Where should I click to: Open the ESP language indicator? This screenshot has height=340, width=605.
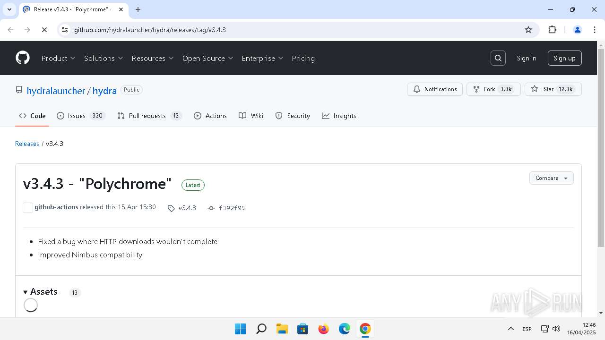point(527,329)
